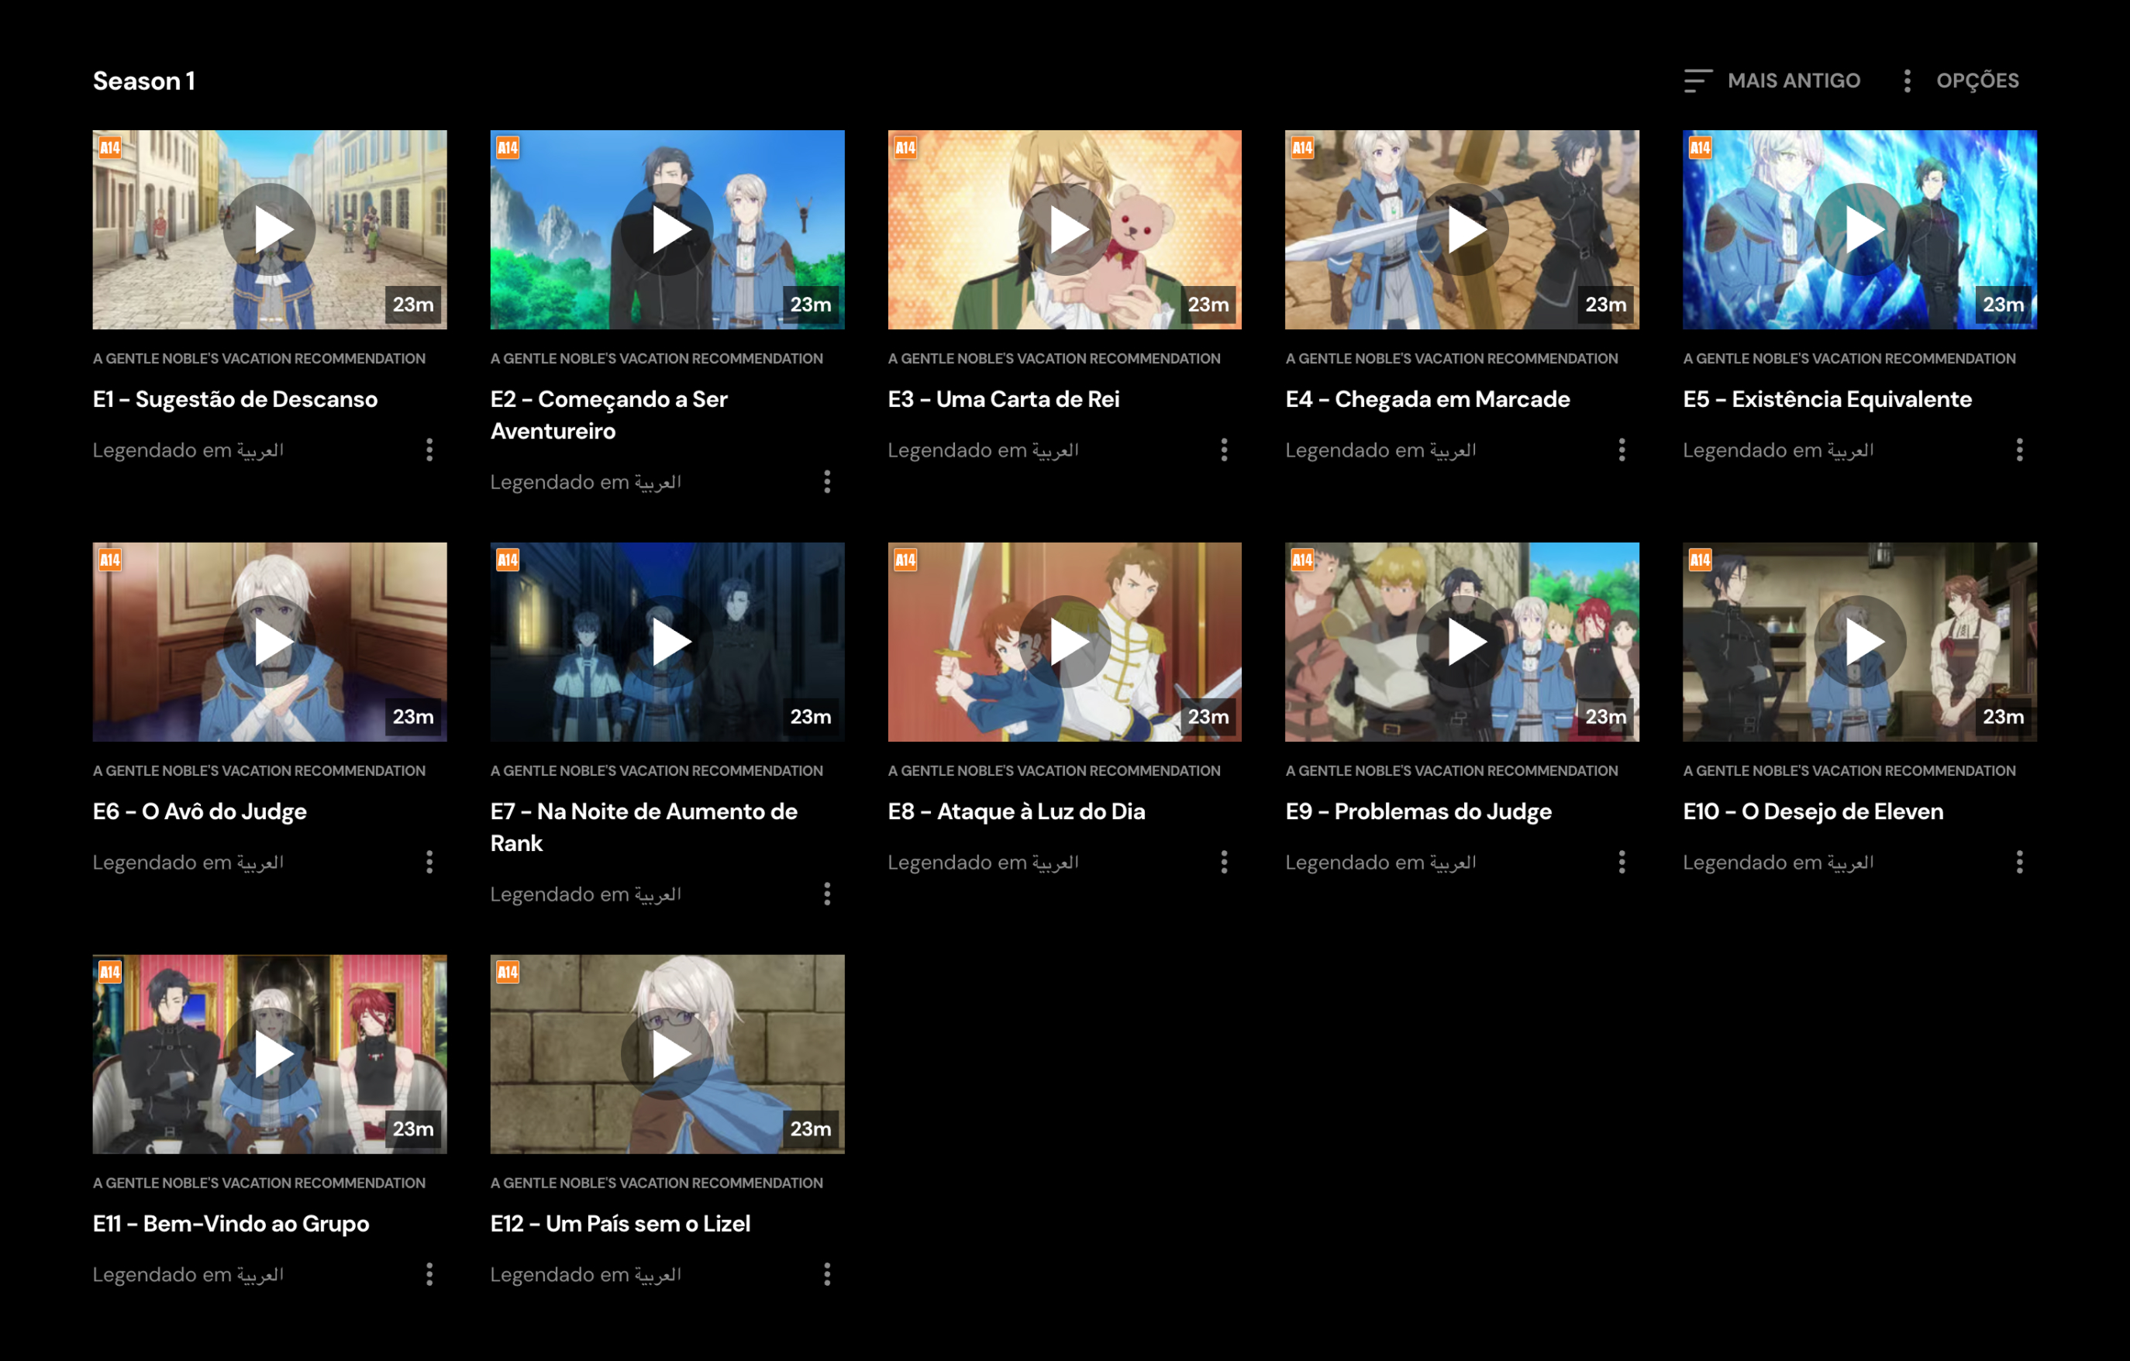This screenshot has height=1361, width=2130.
Task: Click series name label above E8 title
Action: [1054, 771]
